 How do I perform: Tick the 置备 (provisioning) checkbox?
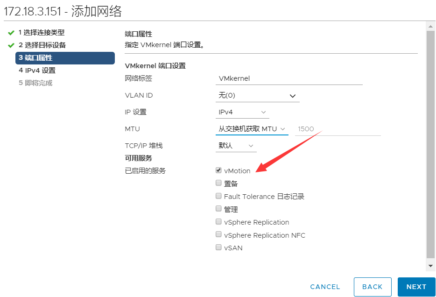218,183
